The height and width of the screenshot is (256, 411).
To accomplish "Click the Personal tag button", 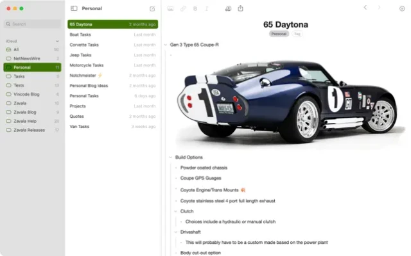I will [279, 34].
